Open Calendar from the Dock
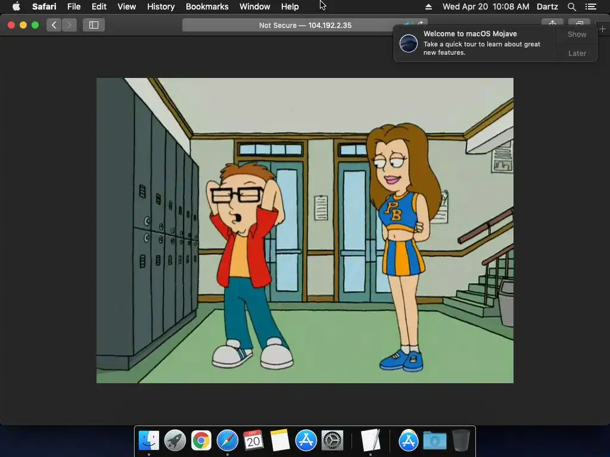Screen dimensions: 610x457 click(x=253, y=441)
